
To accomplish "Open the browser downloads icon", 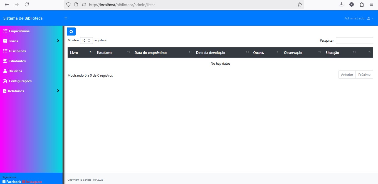I will point(342,4).
